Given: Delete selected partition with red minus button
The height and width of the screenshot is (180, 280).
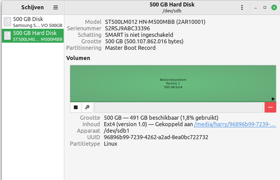Looking at the screenshot, I should click(x=270, y=107).
